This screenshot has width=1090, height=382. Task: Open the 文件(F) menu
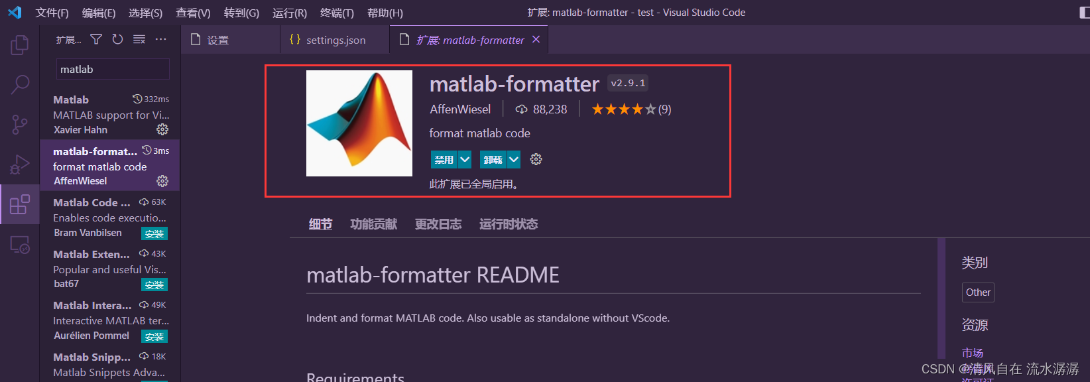52,13
